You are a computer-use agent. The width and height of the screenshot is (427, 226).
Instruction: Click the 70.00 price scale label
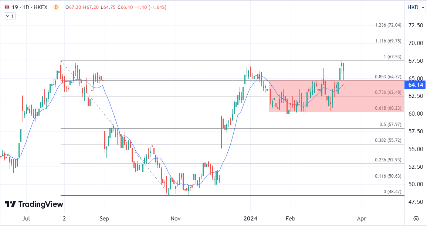[x=415, y=43]
